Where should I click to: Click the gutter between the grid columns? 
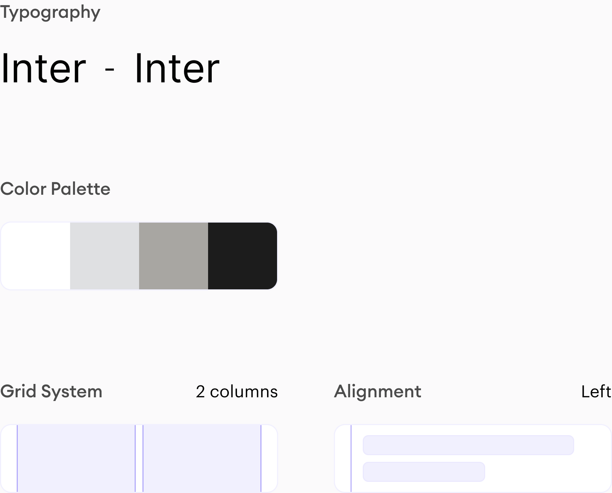(139, 459)
